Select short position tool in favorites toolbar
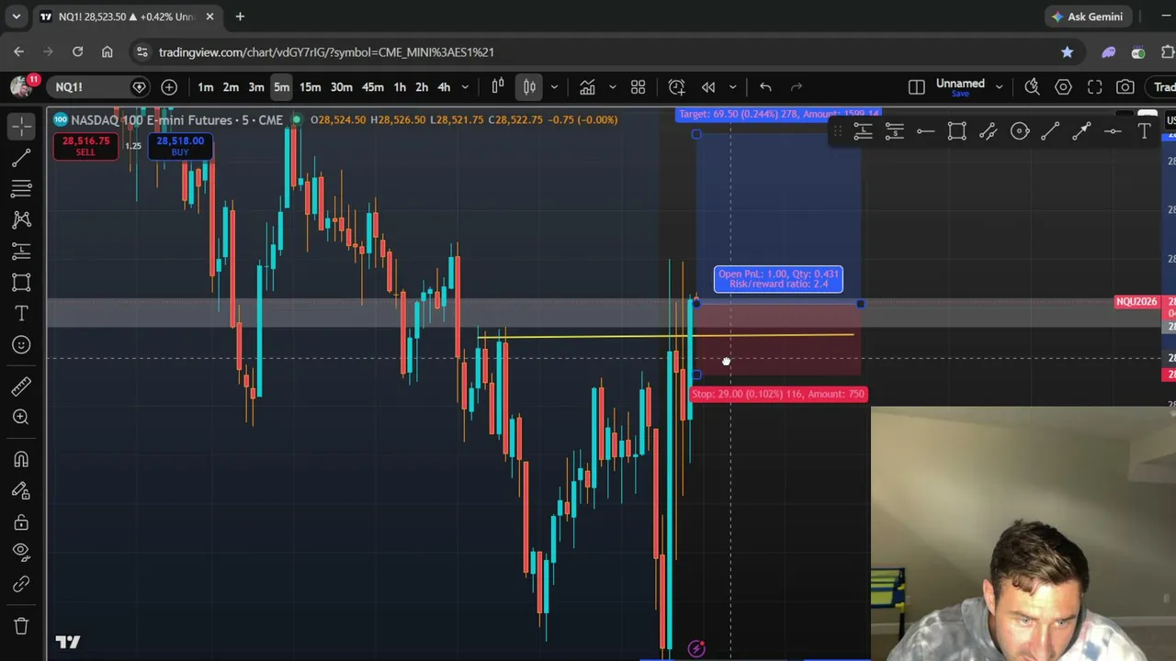Image resolution: width=1176 pixels, height=661 pixels. (894, 132)
